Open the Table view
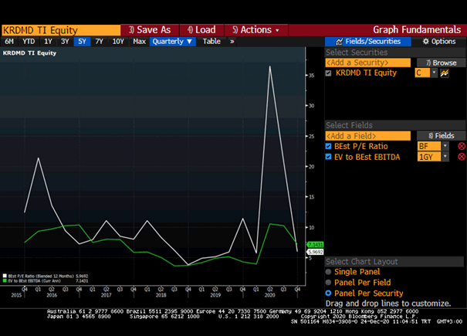 (x=212, y=42)
